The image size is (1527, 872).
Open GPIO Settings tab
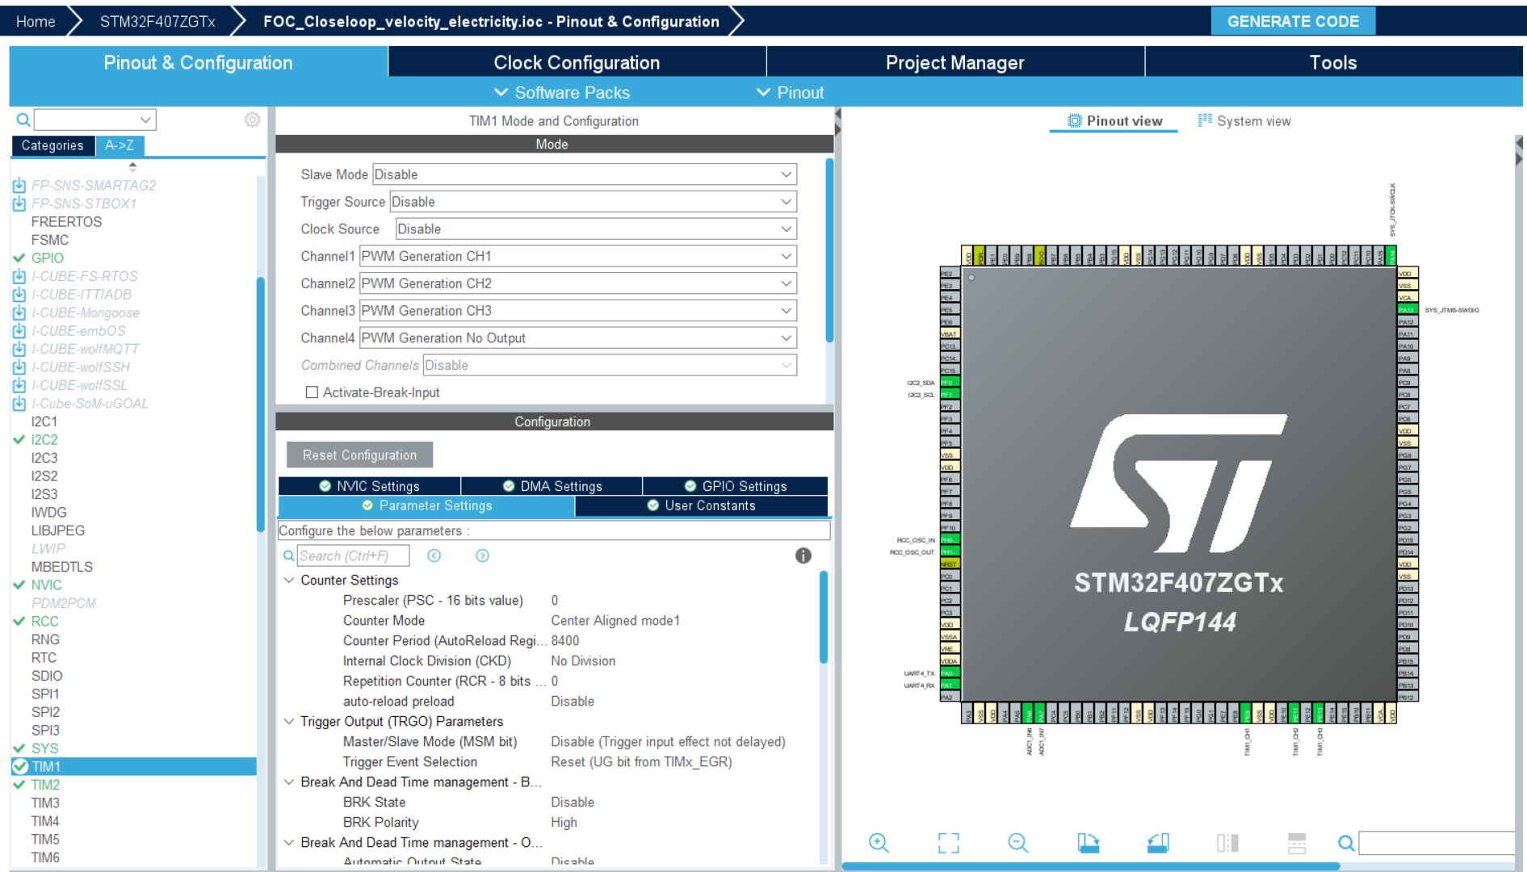(736, 486)
